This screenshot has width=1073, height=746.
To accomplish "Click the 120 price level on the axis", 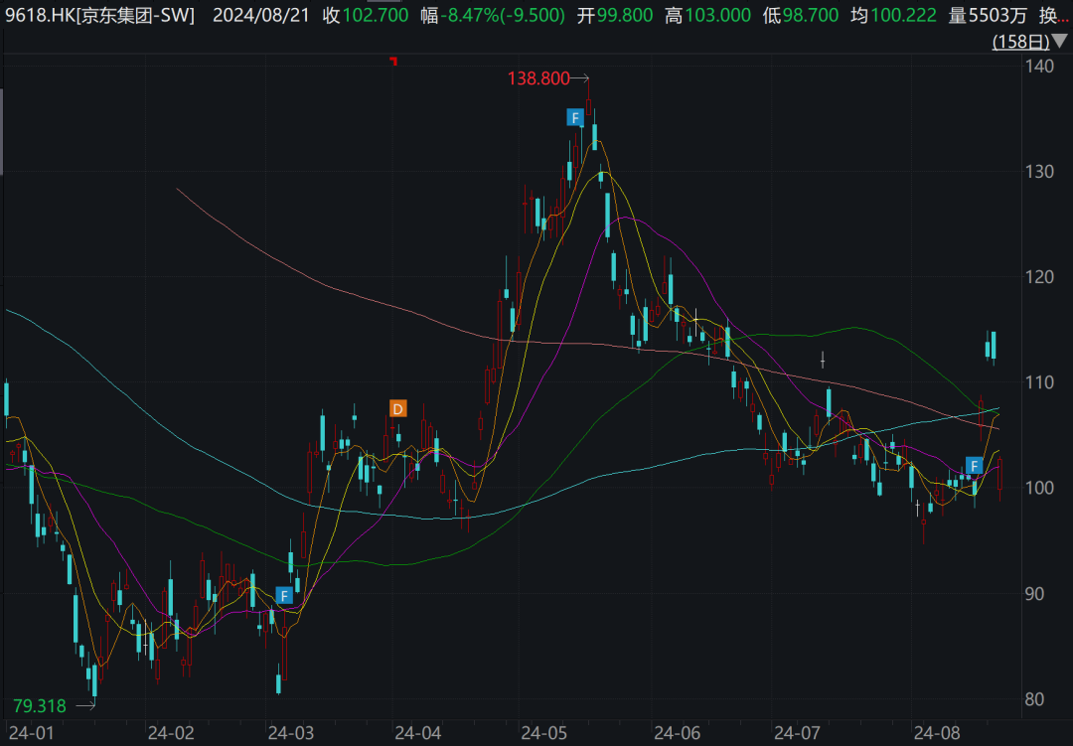I will tap(1039, 276).
